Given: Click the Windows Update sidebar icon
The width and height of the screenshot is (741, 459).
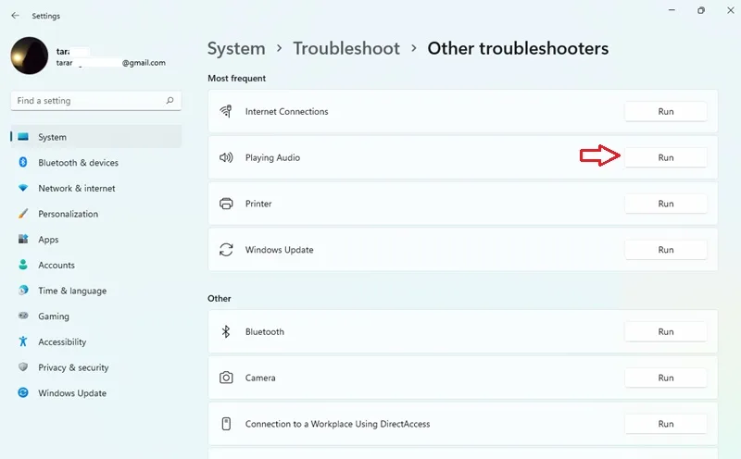Looking at the screenshot, I should pyautogui.click(x=22, y=392).
